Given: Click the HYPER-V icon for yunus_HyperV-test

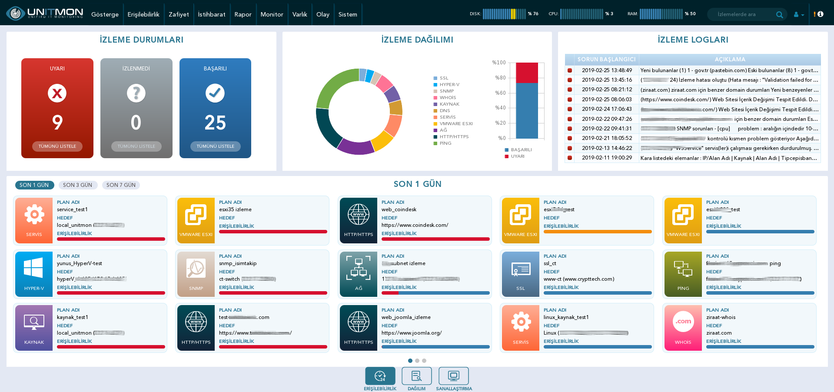Looking at the screenshot, I should coord(34,274).
